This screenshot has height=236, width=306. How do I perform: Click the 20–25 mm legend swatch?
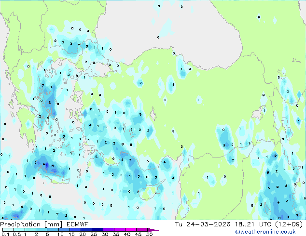pos(86,230)
